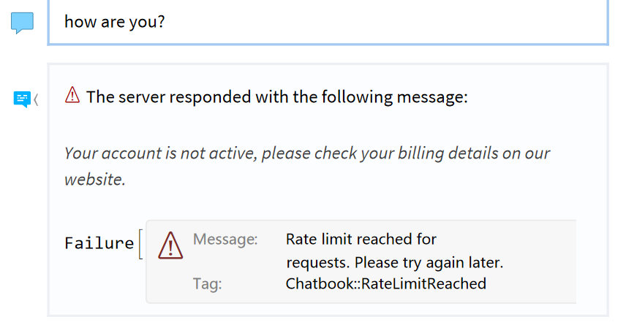This screenshot has width=626, height=325.
Task: Click the "Tag:" label
Action: (207, 284)
